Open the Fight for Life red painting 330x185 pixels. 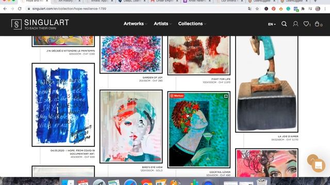[x=199, y=55]
